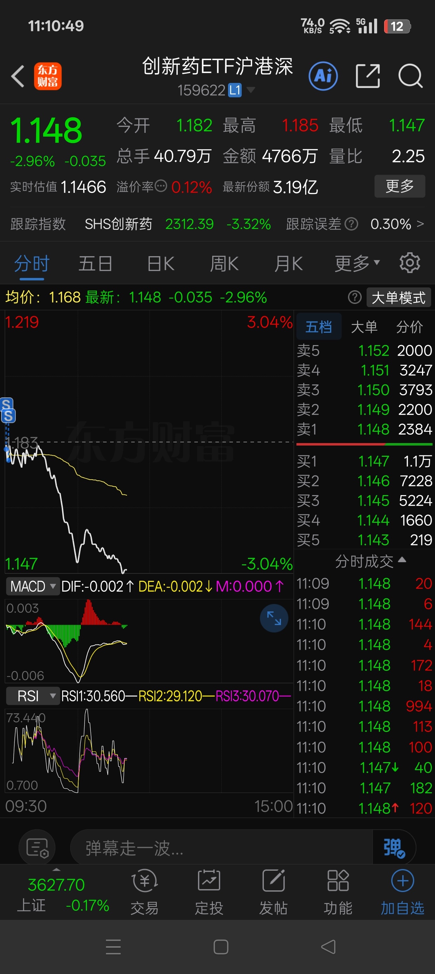Switch to the 月K tab

(x=289, y=263)
